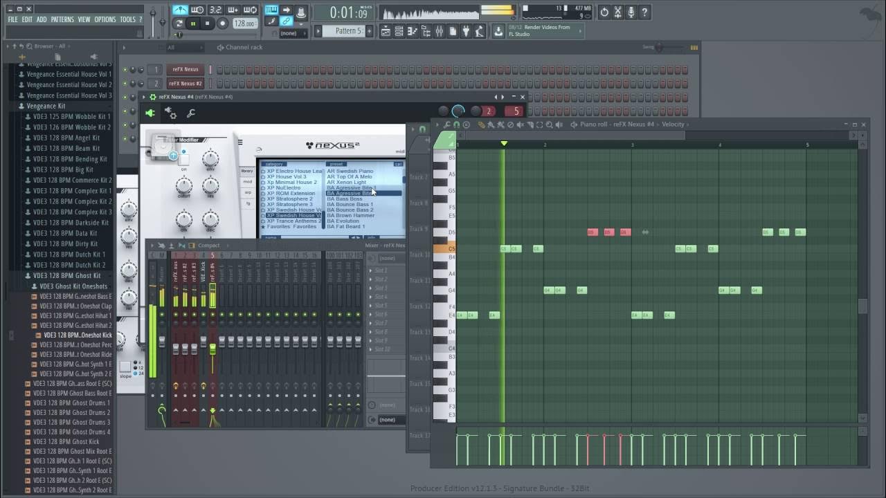Screen dimensions: 886x498
Task: Open the PATTERNS menu
Action: (x=62, y=19)
